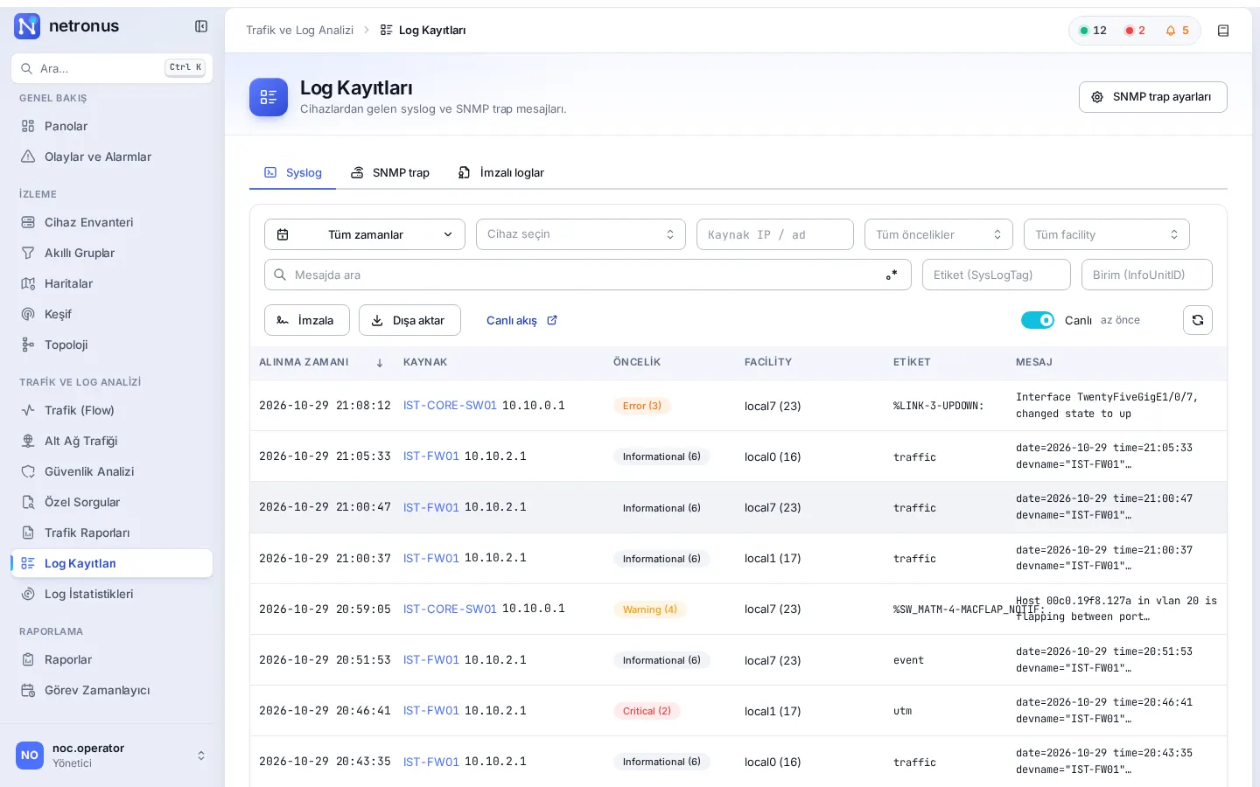Click the Dışa aktar button
This screenshot has height=787, width=1260.
coord(409,320)
